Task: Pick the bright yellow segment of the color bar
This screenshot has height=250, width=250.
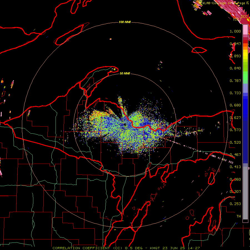Action: (245, 54)
